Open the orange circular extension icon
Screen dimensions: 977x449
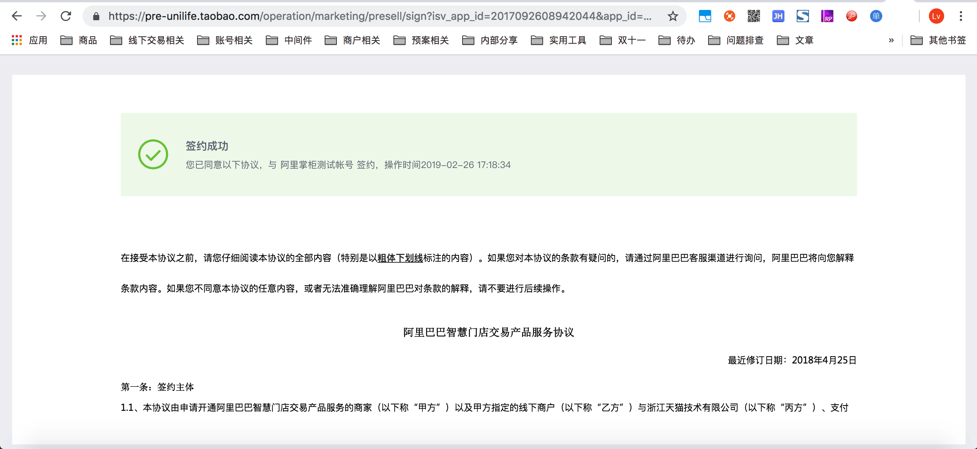click(729, 16)
